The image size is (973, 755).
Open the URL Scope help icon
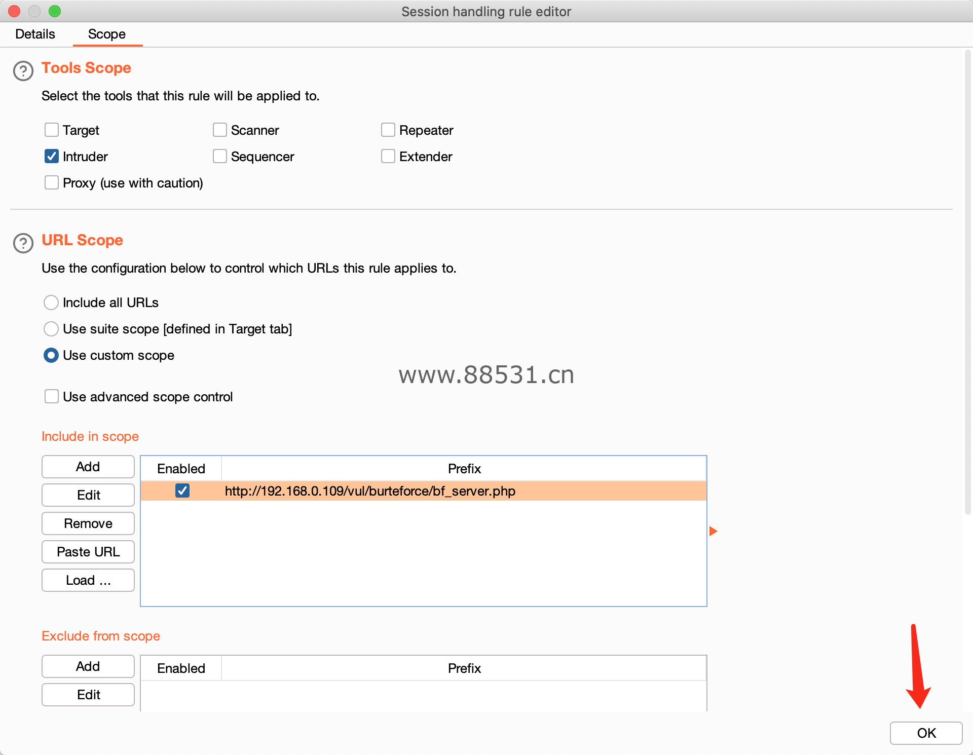tap(23, 243)
